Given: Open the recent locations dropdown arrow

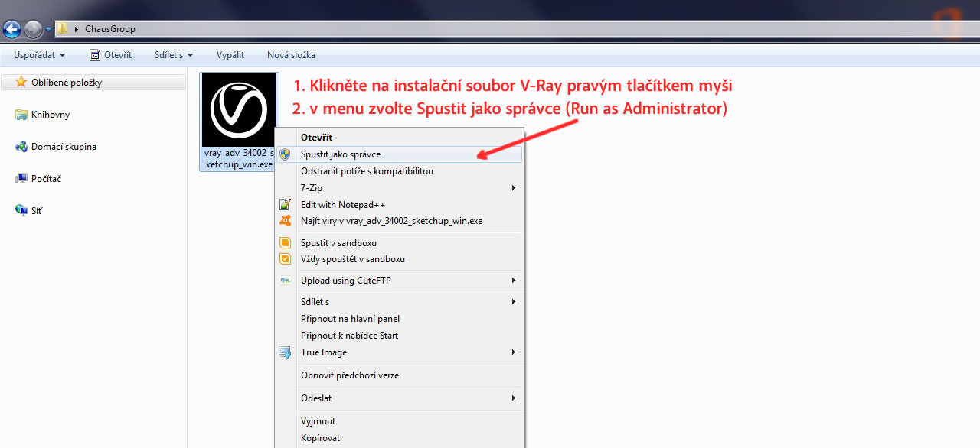Looking at the screenshot, I should click(x=49, y=30).
